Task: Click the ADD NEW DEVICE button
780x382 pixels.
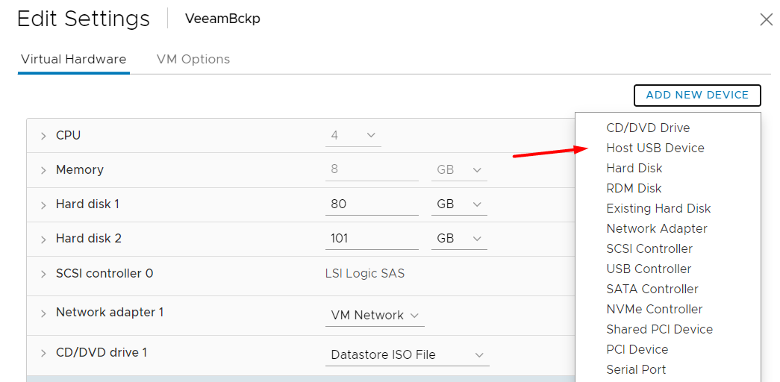Action: click(696, 95)
